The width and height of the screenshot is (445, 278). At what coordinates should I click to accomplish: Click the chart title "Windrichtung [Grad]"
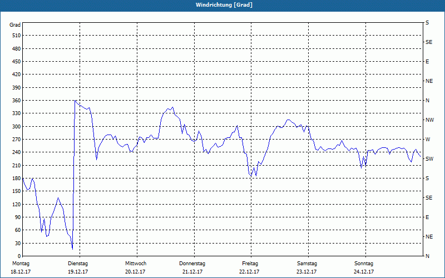pos(224,5)
